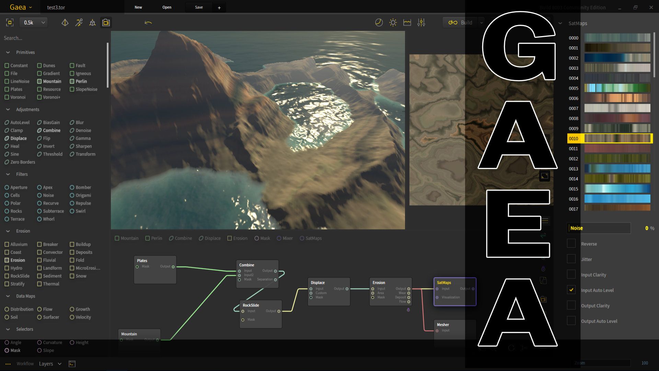Collapse the Data Maps section
The width and height of the screenshot is (659, 371).
point(8,296)
